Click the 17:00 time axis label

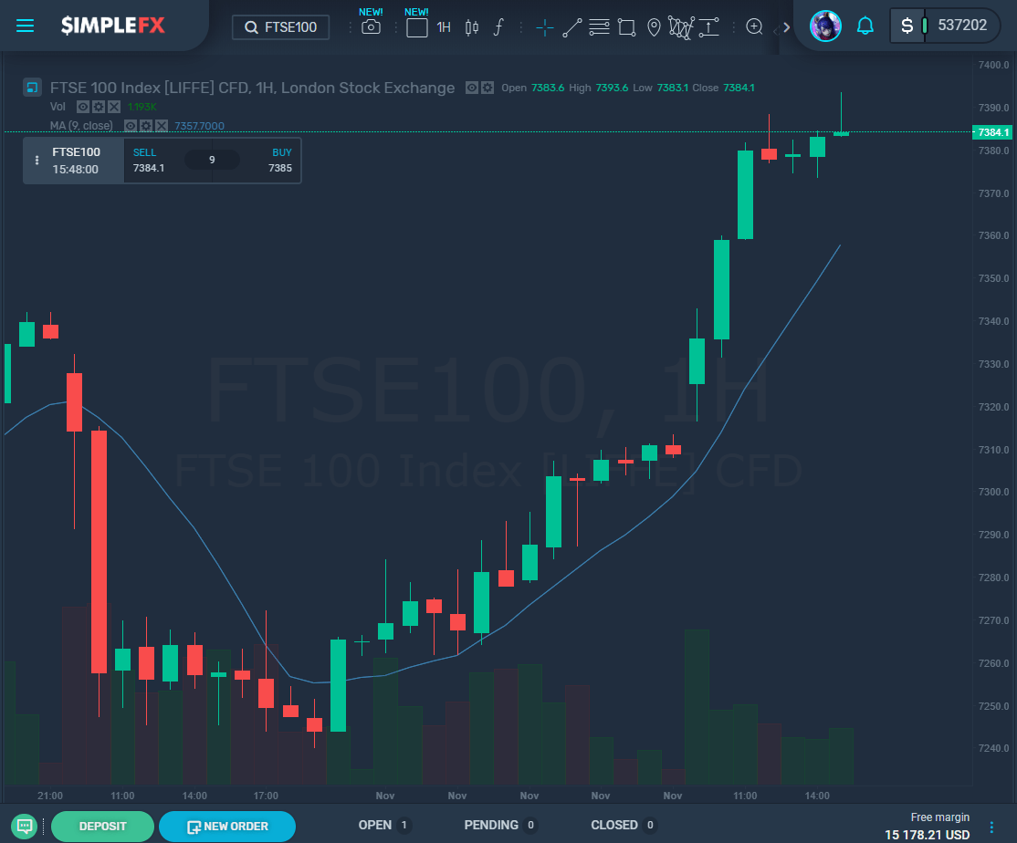(266, 796)
